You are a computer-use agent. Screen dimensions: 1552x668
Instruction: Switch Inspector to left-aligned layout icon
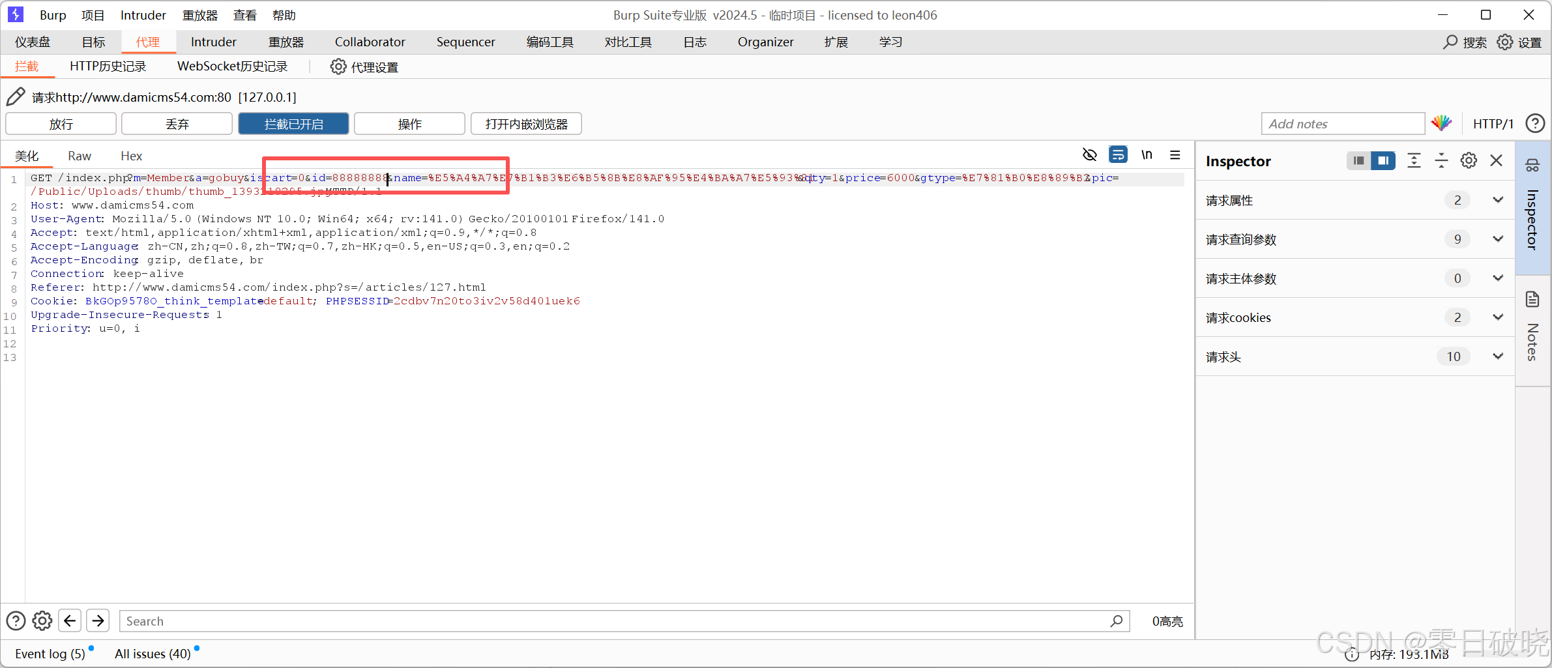coord(1358,160)
